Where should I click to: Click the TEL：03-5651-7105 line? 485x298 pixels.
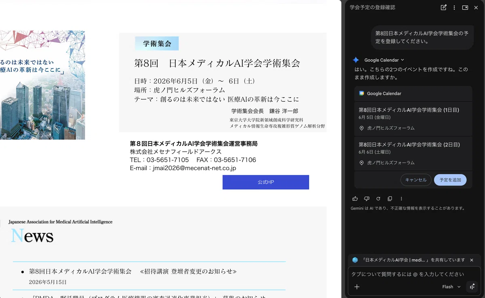click(159, 160)
